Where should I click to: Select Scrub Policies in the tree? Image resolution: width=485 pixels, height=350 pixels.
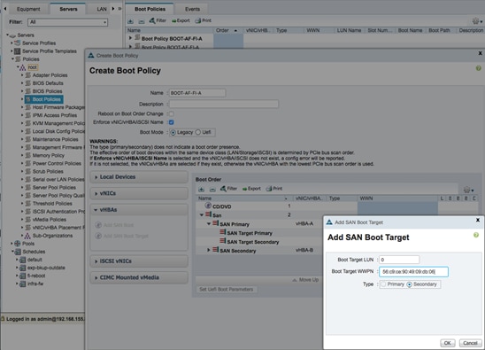click(x=48, y=171)
